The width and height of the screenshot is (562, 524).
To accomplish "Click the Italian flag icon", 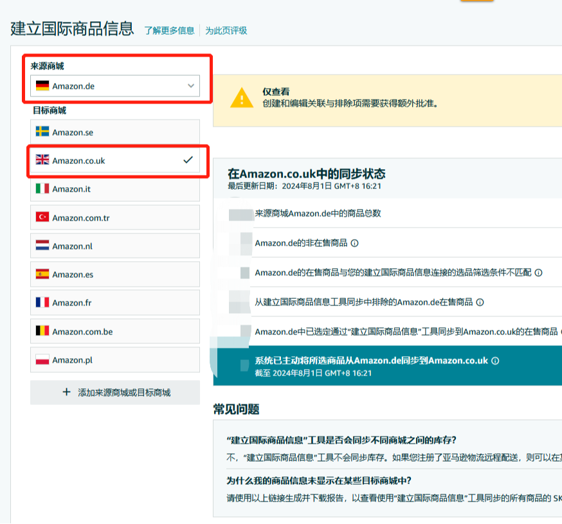I will pos(42,188).
